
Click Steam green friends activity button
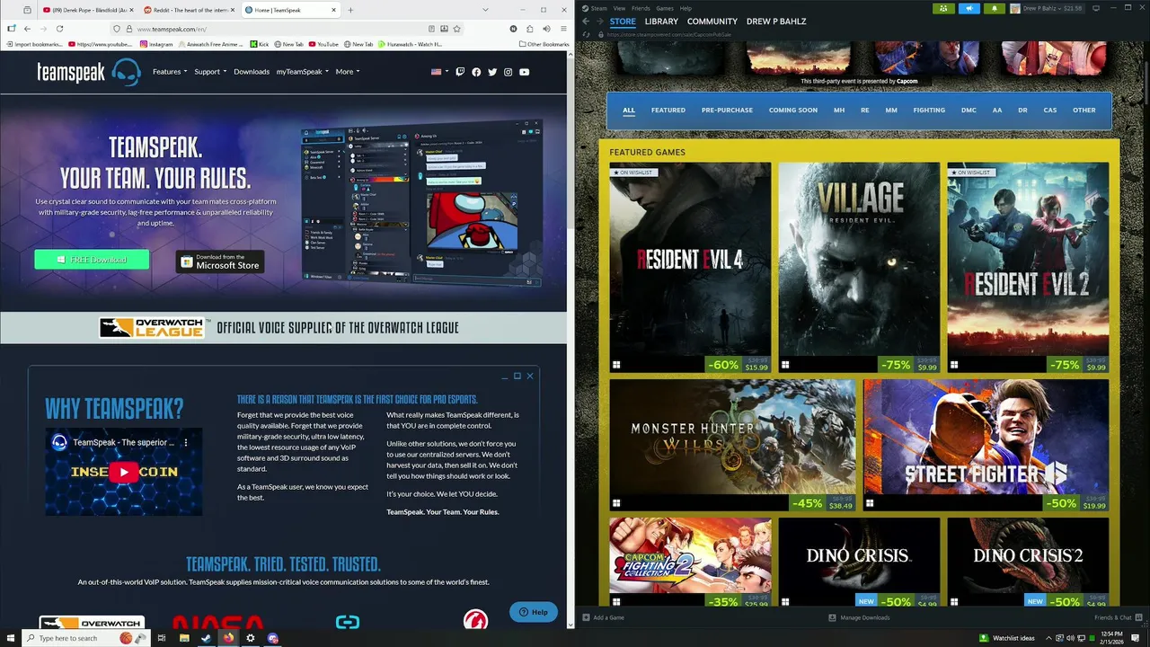tap(943, 8)
